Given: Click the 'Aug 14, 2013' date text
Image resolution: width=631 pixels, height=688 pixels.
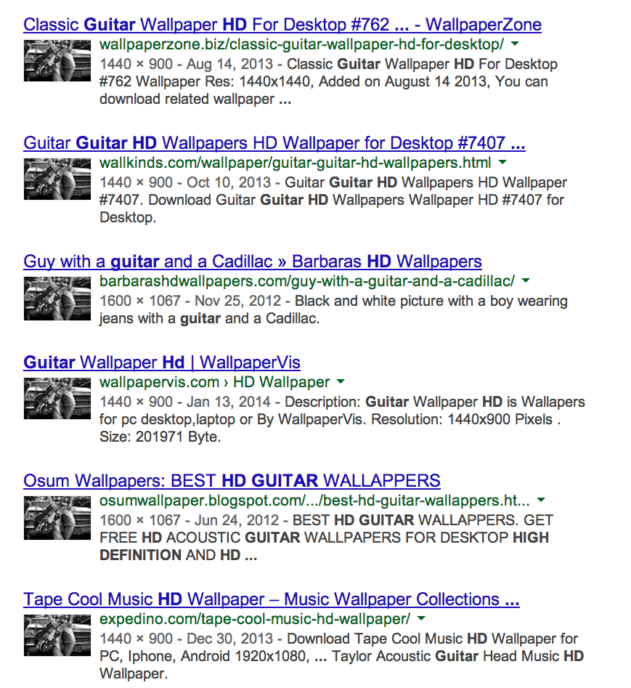Looking at the screenshot, I should (229, 64).
